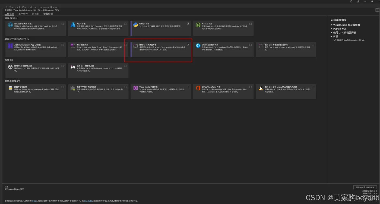380x204 pixels.
Task: Click the C++ game development gamepad icon
Action: (73, 67)
